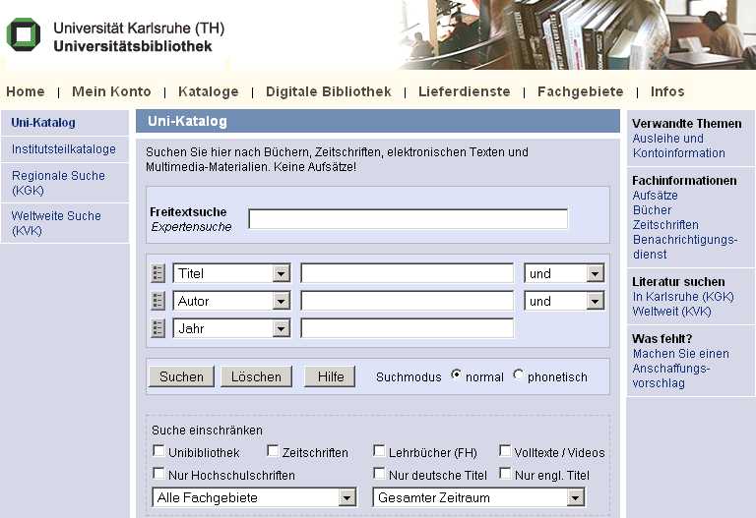Enable the Lehrbücher (FH) checkbox
Viewport: 756px width, 518px height.
[379, 450]
